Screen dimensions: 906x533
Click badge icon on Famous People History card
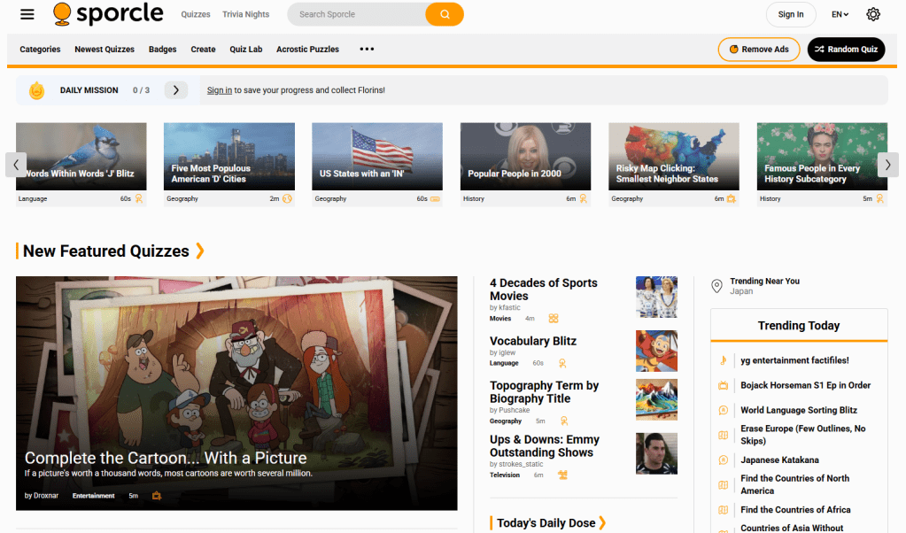pyautogui.click(x=880, y=198)
